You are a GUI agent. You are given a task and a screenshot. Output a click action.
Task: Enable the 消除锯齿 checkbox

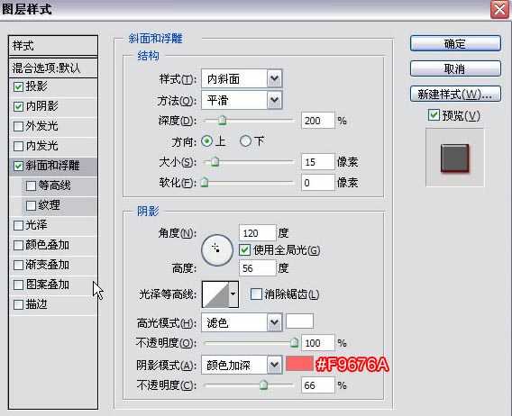pos(256,294)
